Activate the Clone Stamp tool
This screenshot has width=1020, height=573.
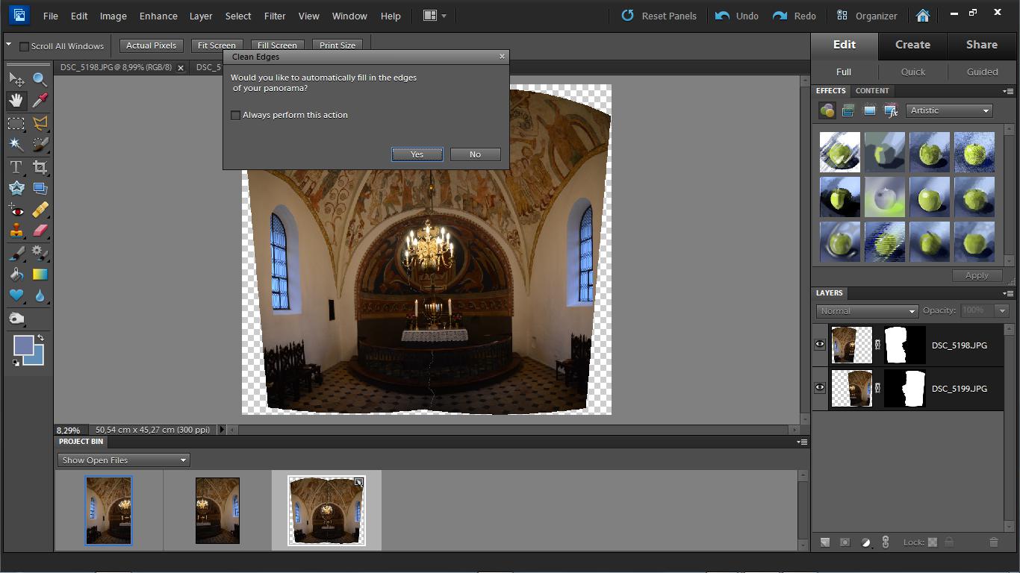coord(16,231)
